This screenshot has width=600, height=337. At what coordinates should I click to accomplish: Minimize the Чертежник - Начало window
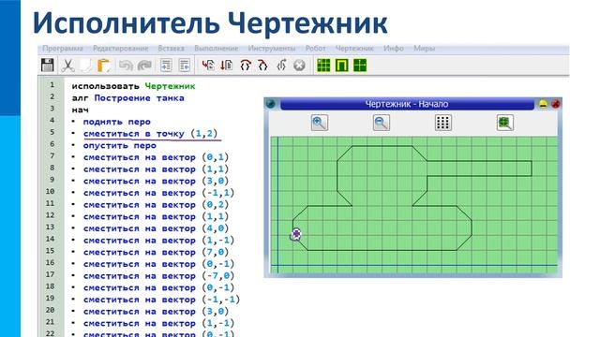[543, 104]
